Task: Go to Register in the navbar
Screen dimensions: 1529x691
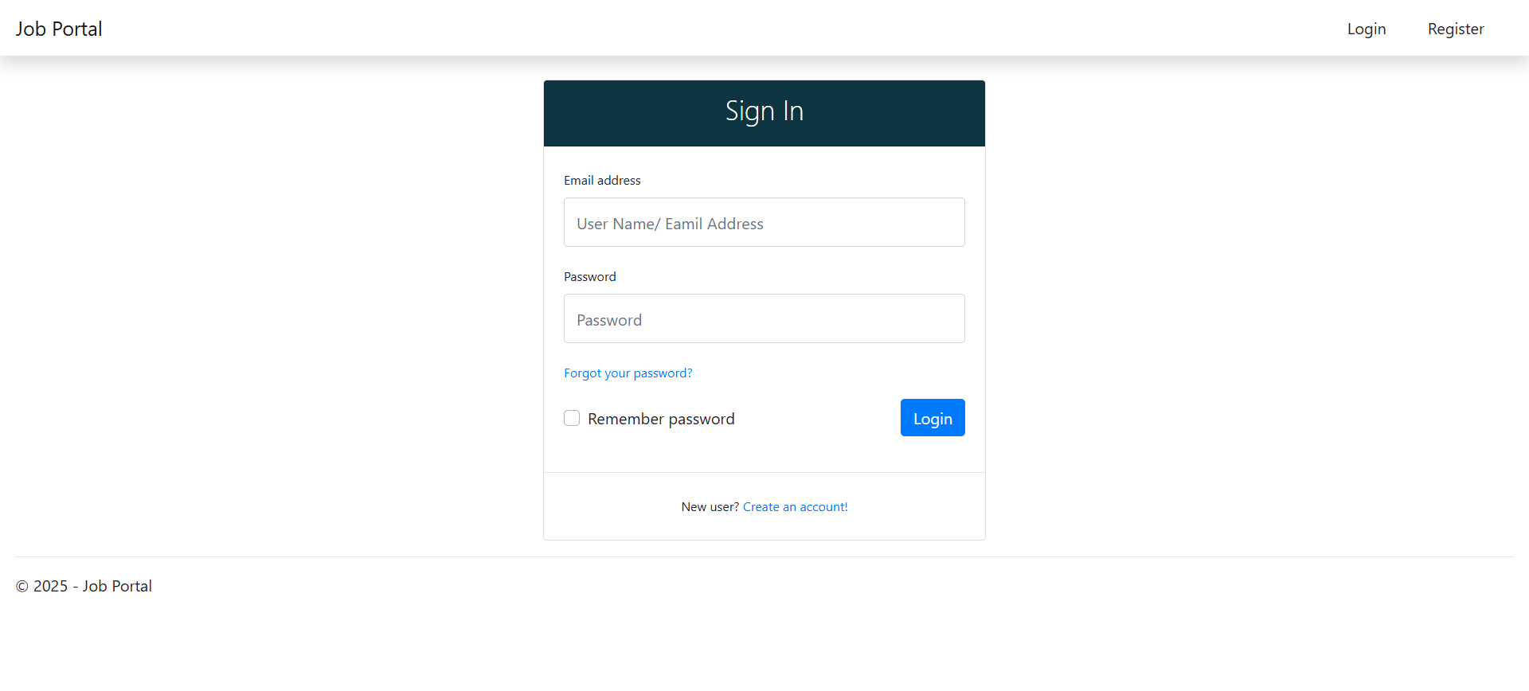Action: (1455, 29)
